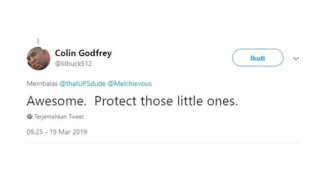This screenshot has width=324, height=182.
Task: Follow the account with the Ikuti button
Action: coord(258,58)
